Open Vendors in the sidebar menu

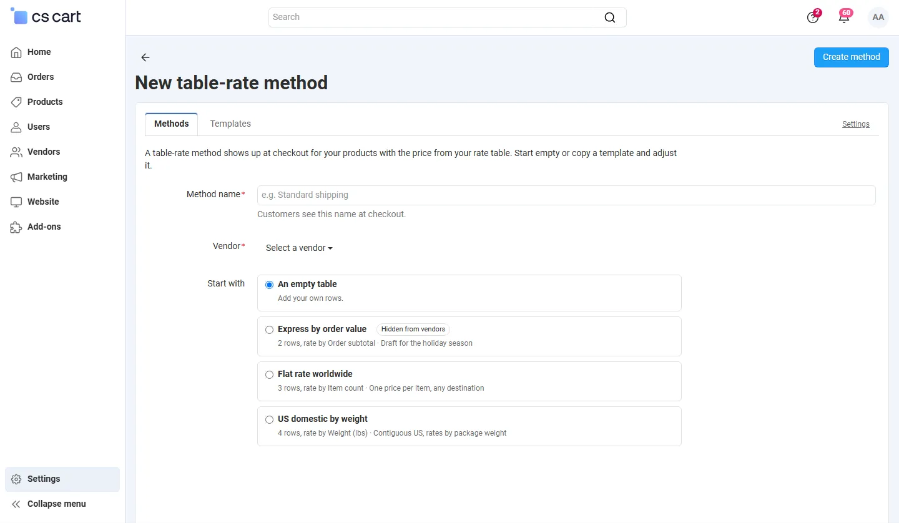click(x=44, y=152)
